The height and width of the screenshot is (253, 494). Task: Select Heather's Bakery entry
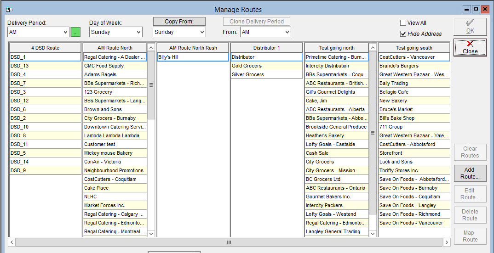point(337,135)
